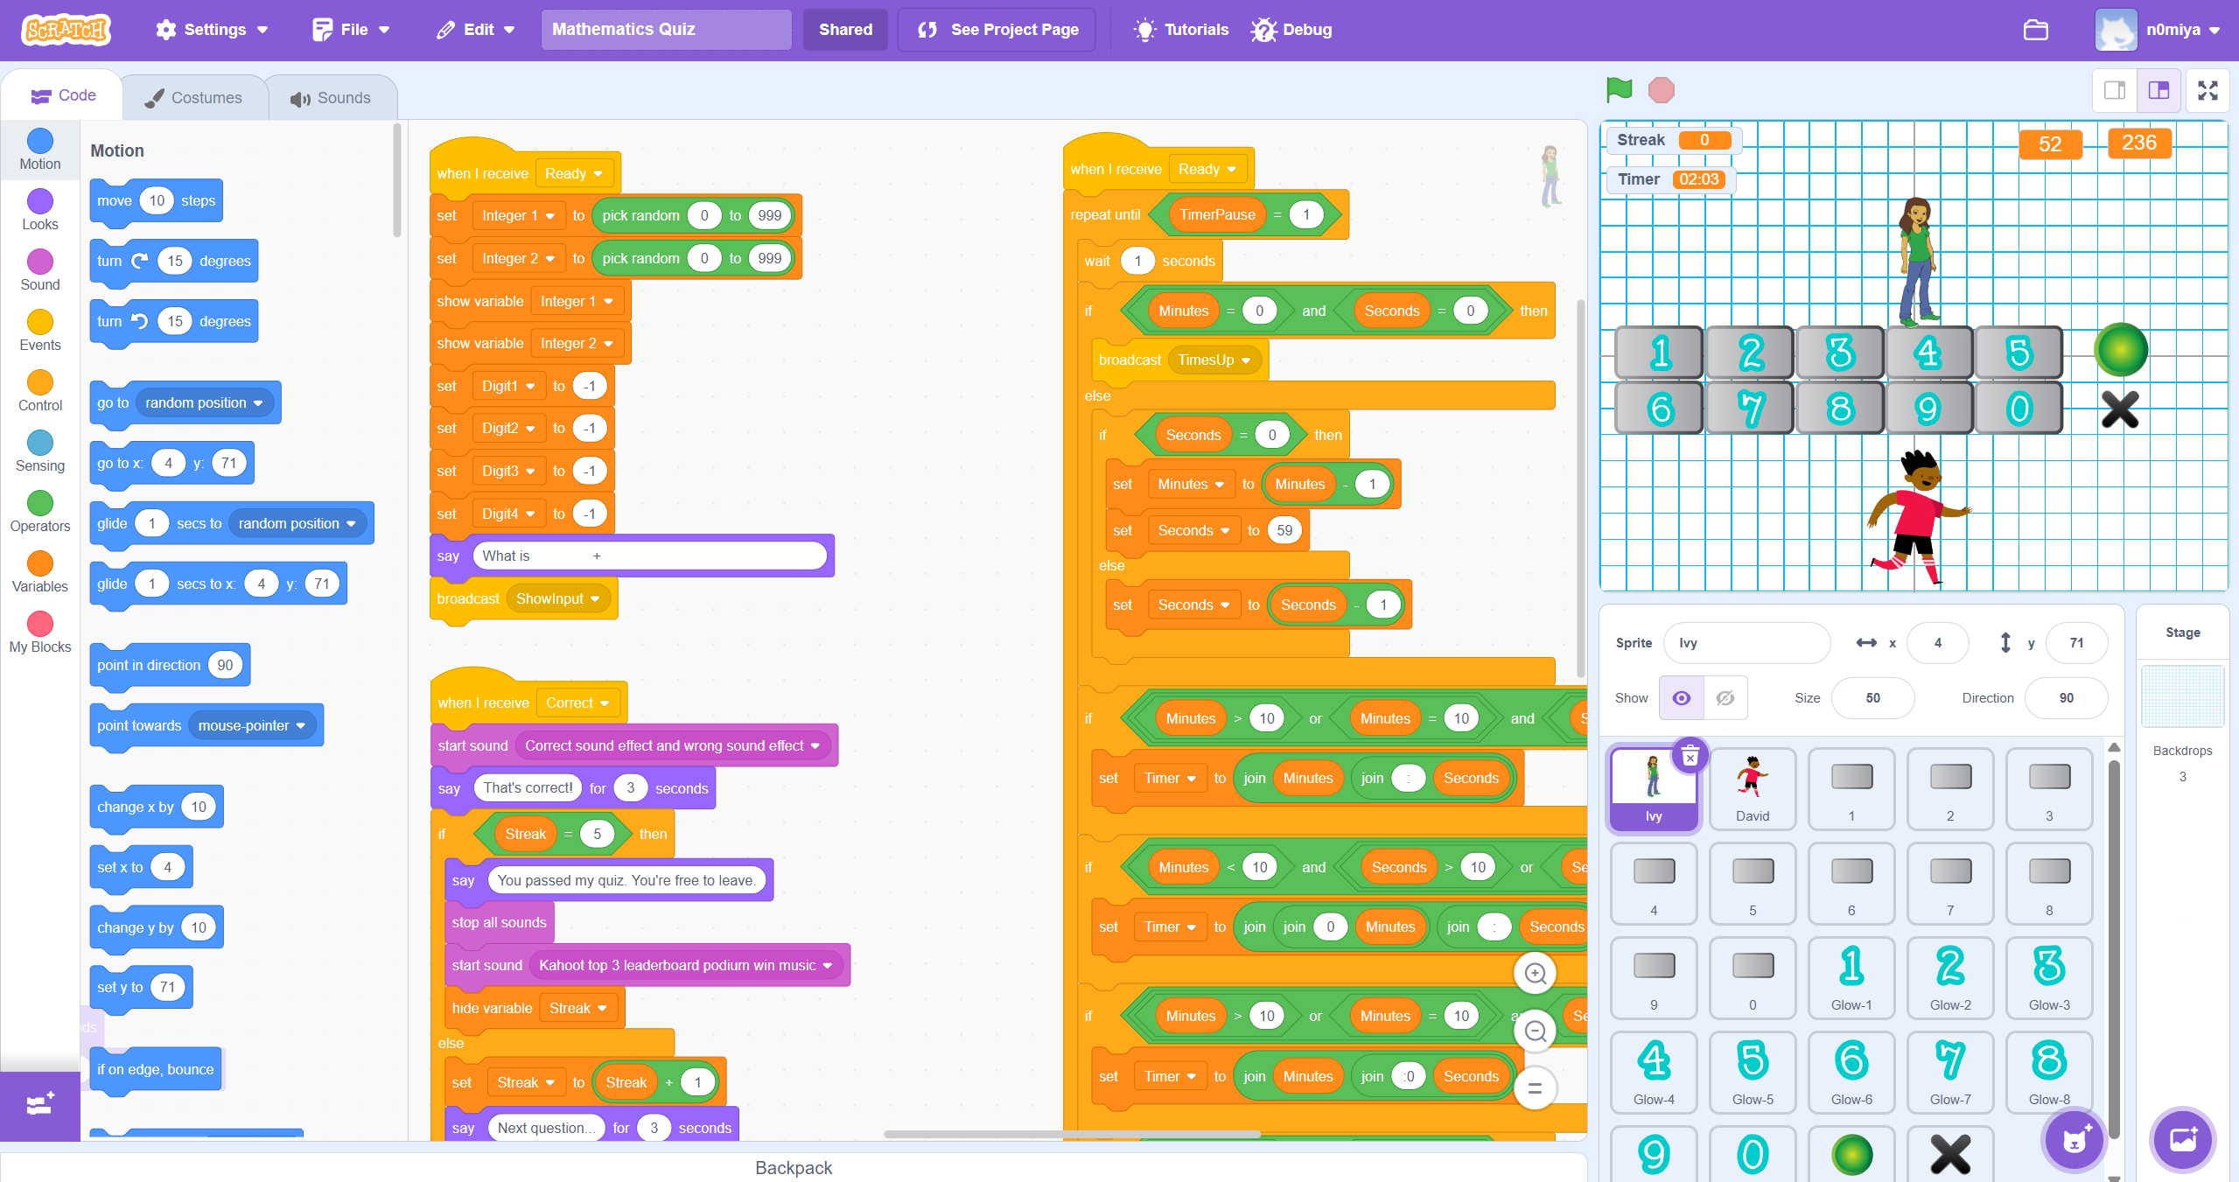Open random position dropdown in go to block
The image size is (2239, 1182).
click(204, 402)
